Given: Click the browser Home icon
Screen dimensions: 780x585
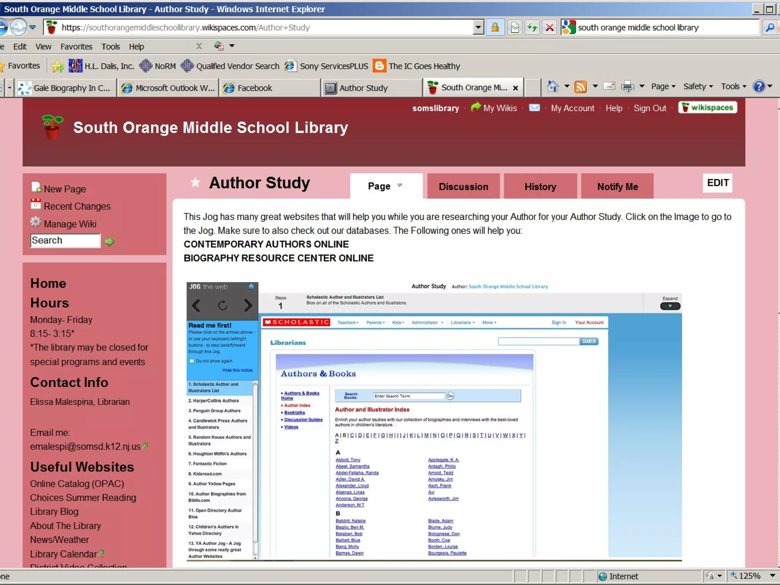Looking at the screenshot, I should coord(553,87).
